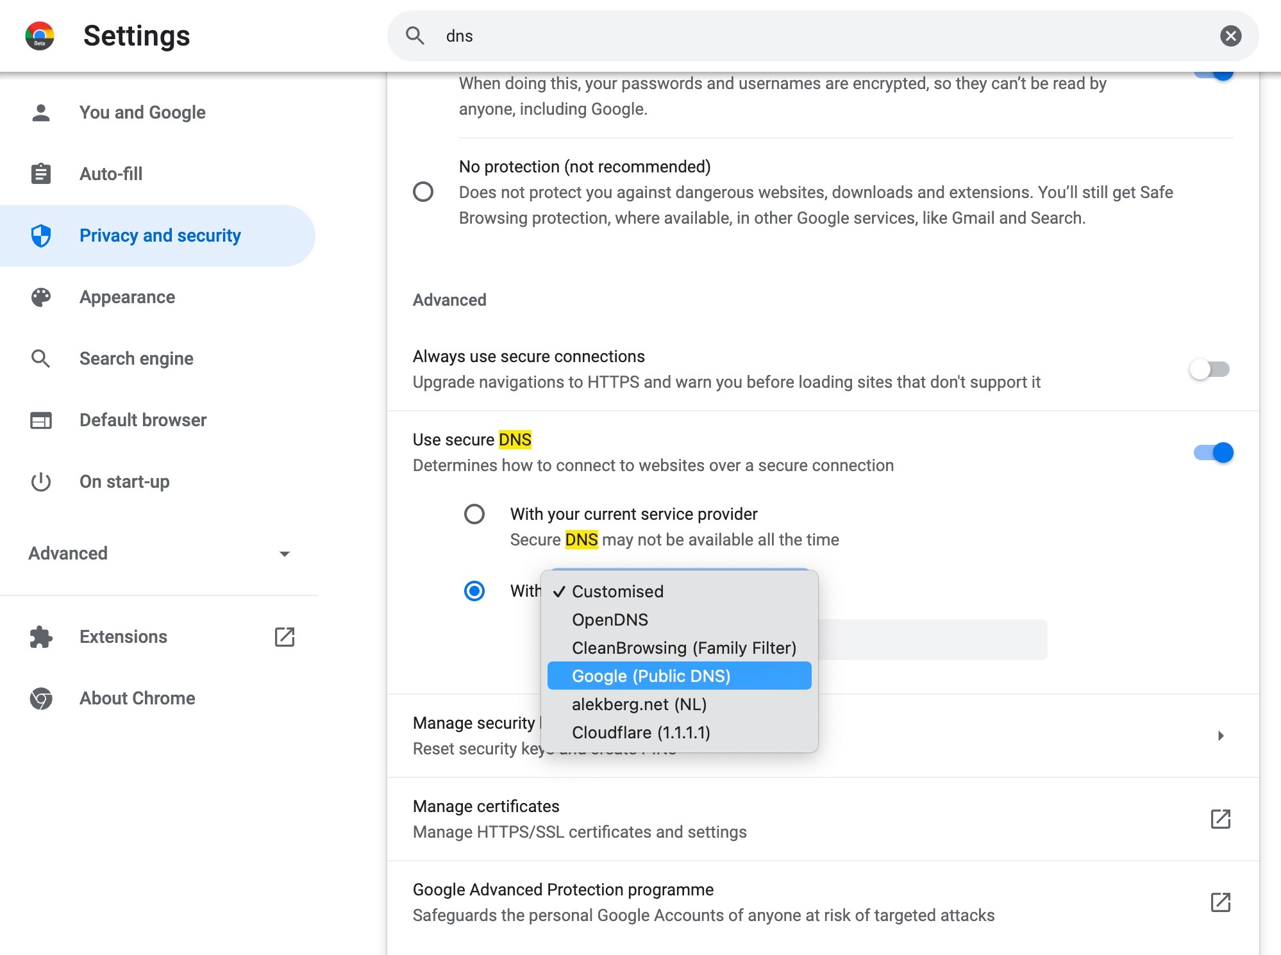Choose Cloudflare (1.1.1.1) from dropdown list

640,733
